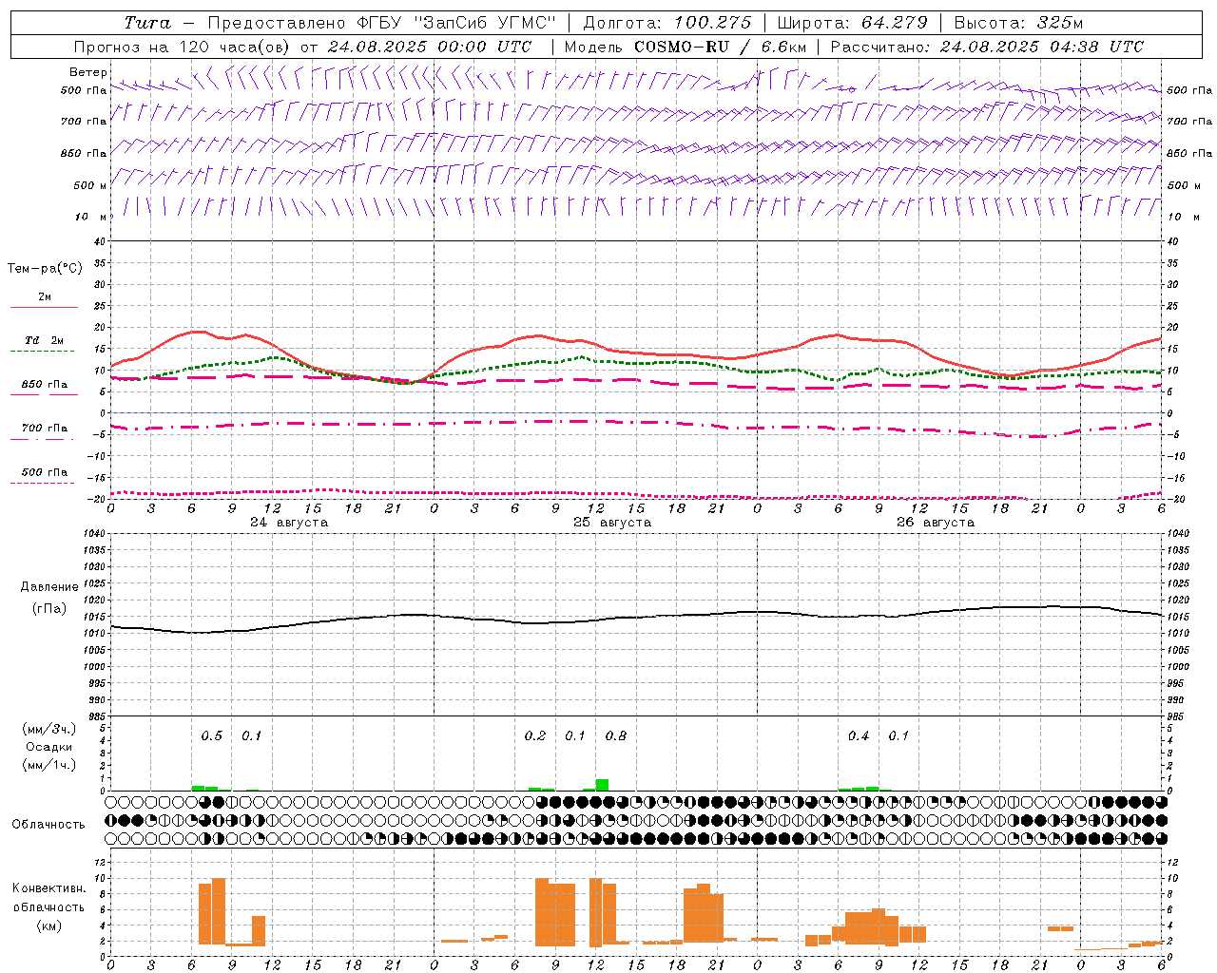This screenshot has width=1217, height=973.
Task: Click the "10 м" wind level label on left
Action: click(91, 217)
